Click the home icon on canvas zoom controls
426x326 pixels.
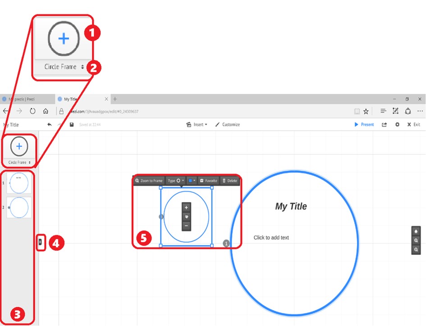[x=416, y=231]
